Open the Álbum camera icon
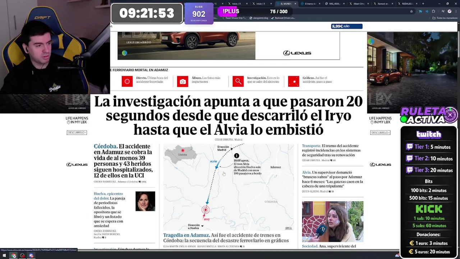 (x=183, y=82)
